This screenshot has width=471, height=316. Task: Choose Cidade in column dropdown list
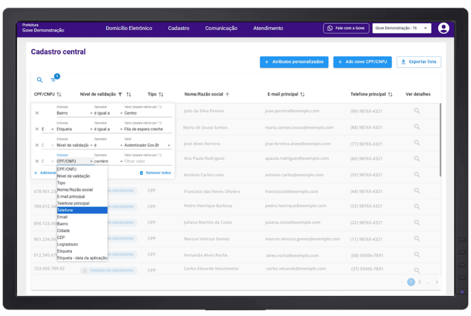[x=82, y=230]
